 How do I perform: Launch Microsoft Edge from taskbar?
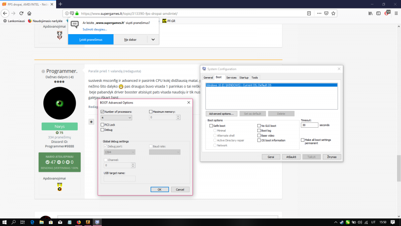(32, 222)
